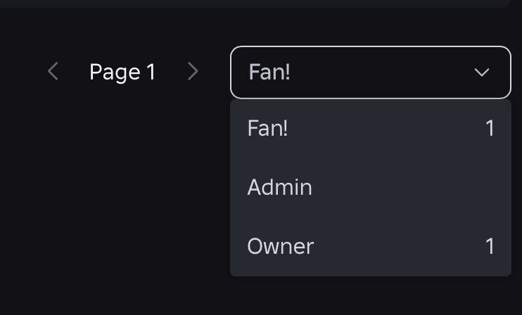Close the open list via its arrow icon

[482, 72]
